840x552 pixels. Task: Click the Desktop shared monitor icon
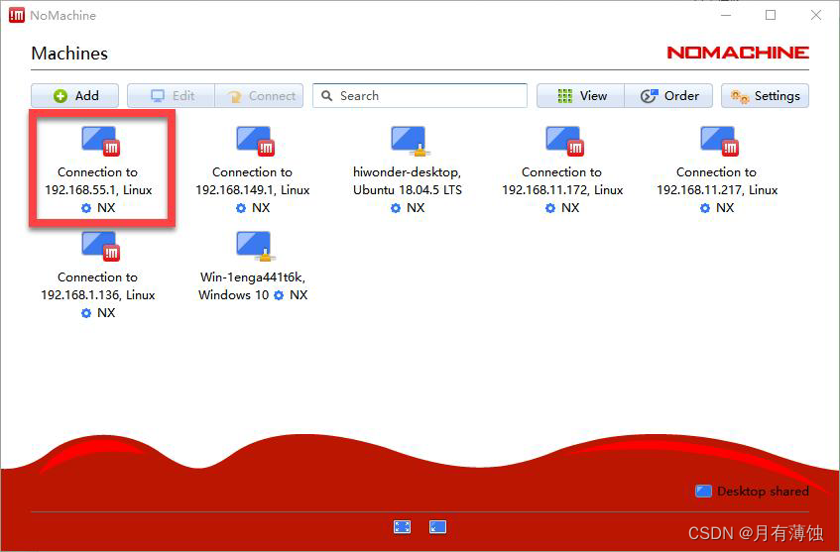703,491
